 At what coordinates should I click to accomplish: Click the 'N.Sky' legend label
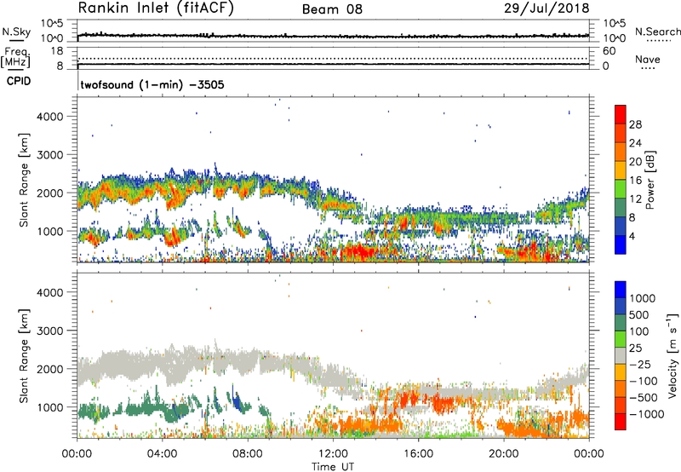coord(16,32)
